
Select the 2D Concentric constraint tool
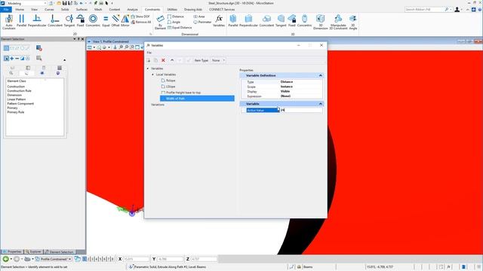tap(93, 21)
